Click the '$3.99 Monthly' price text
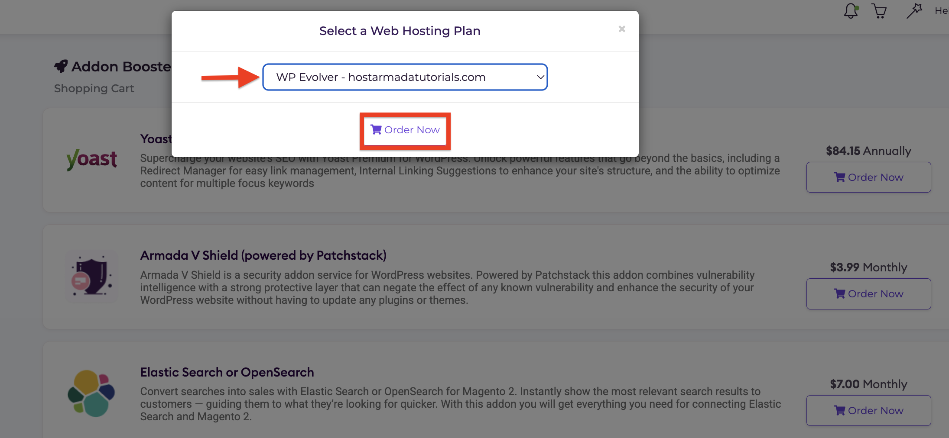 pos(868,267)
